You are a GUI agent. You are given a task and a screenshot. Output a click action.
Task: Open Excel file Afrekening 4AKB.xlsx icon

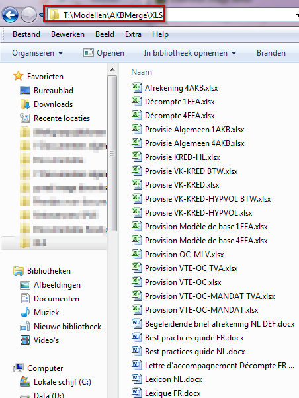point(137,87)
